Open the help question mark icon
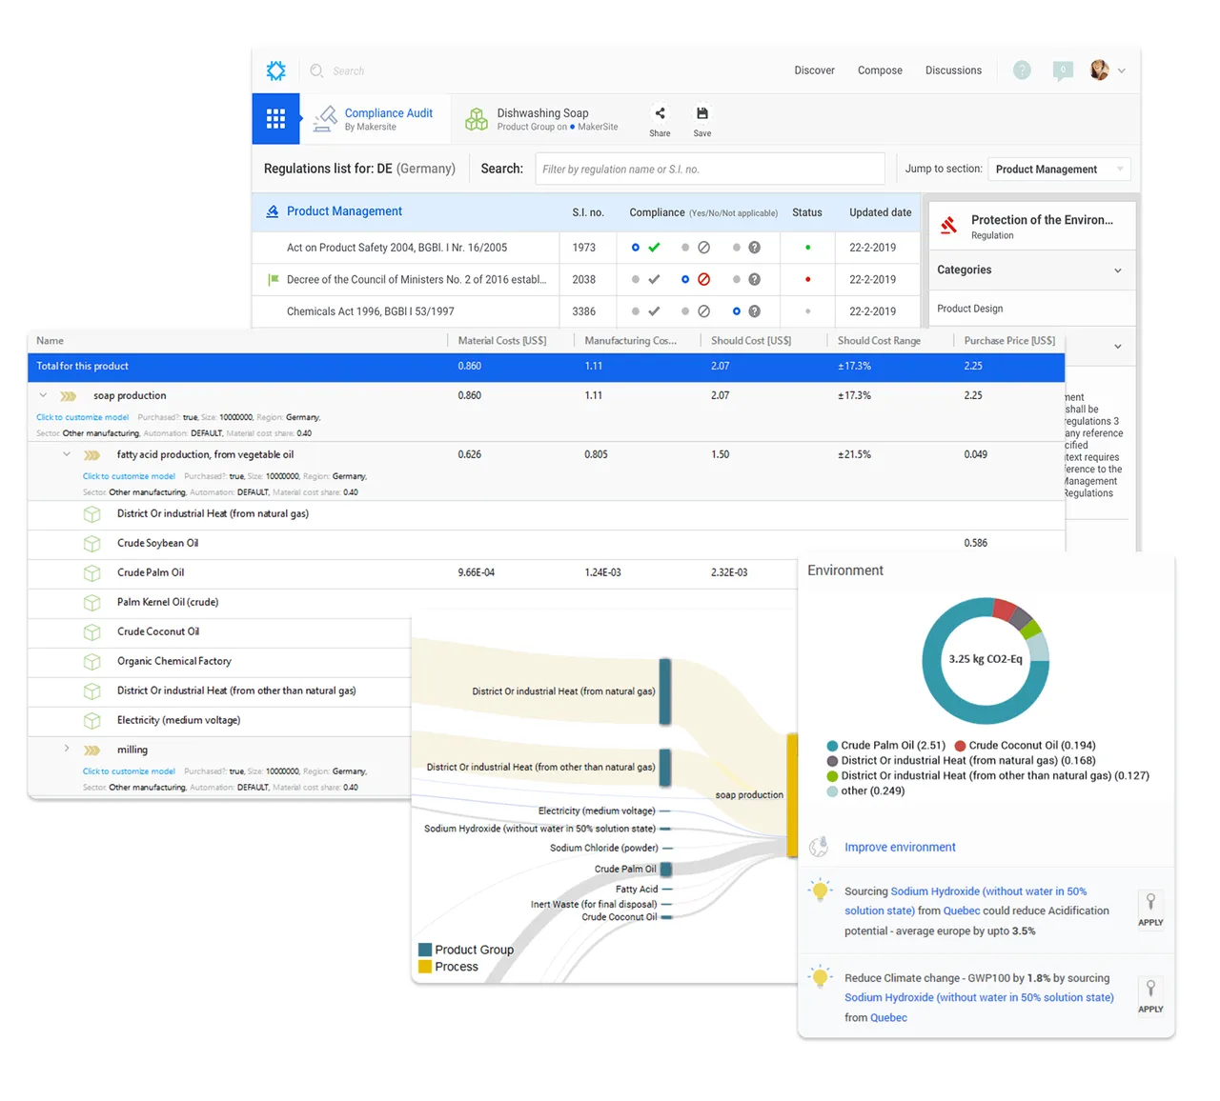Image resolution: width=1220 pixels, height=1101 pixels. [x=1022, y=70]
